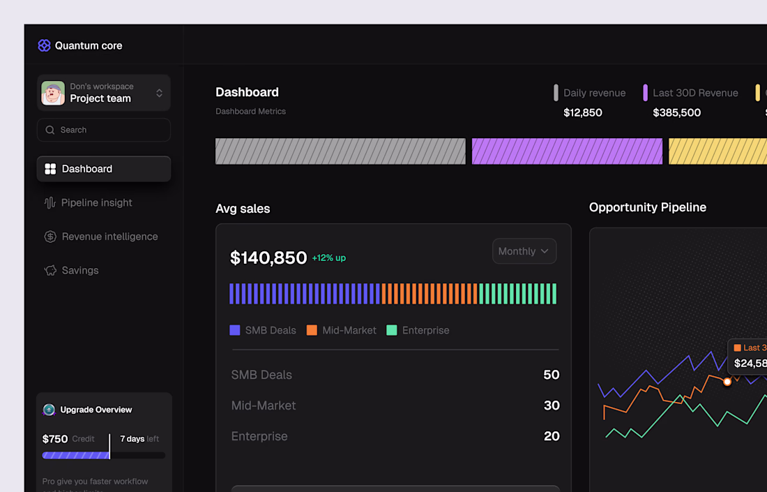The height and width of the screenshot is (492, 767).
Task: Click the +12% up indicator
Action: (x=328, y=258)
